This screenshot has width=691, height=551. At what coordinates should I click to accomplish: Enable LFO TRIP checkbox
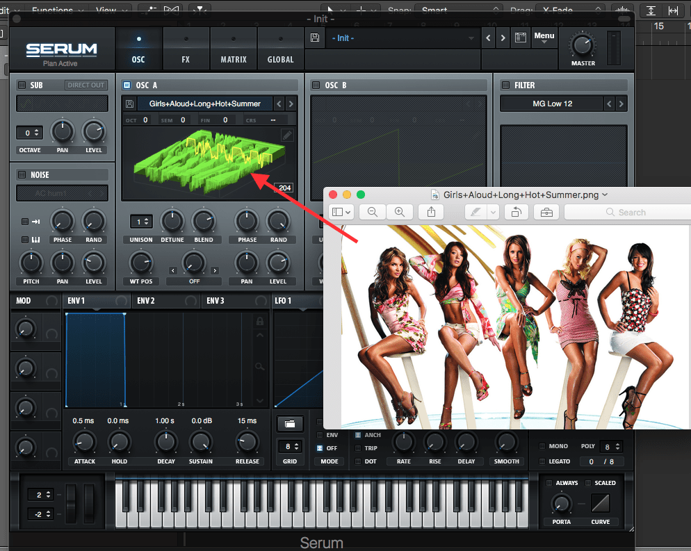click(358, 448)
